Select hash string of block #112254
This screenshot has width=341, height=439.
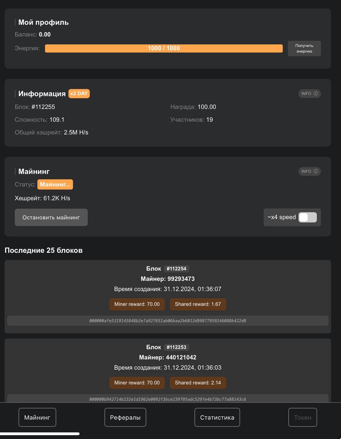click(168, 321)
